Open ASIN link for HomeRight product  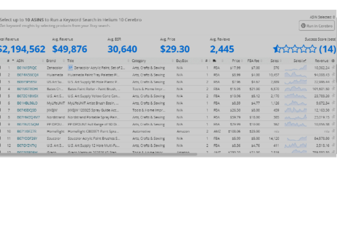tap(27, 131)
